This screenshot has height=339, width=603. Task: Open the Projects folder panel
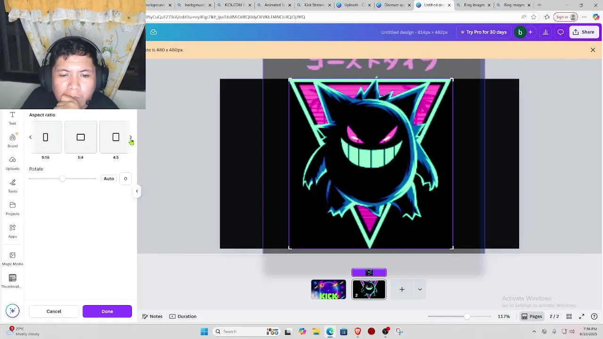click(x=12, y=209)
